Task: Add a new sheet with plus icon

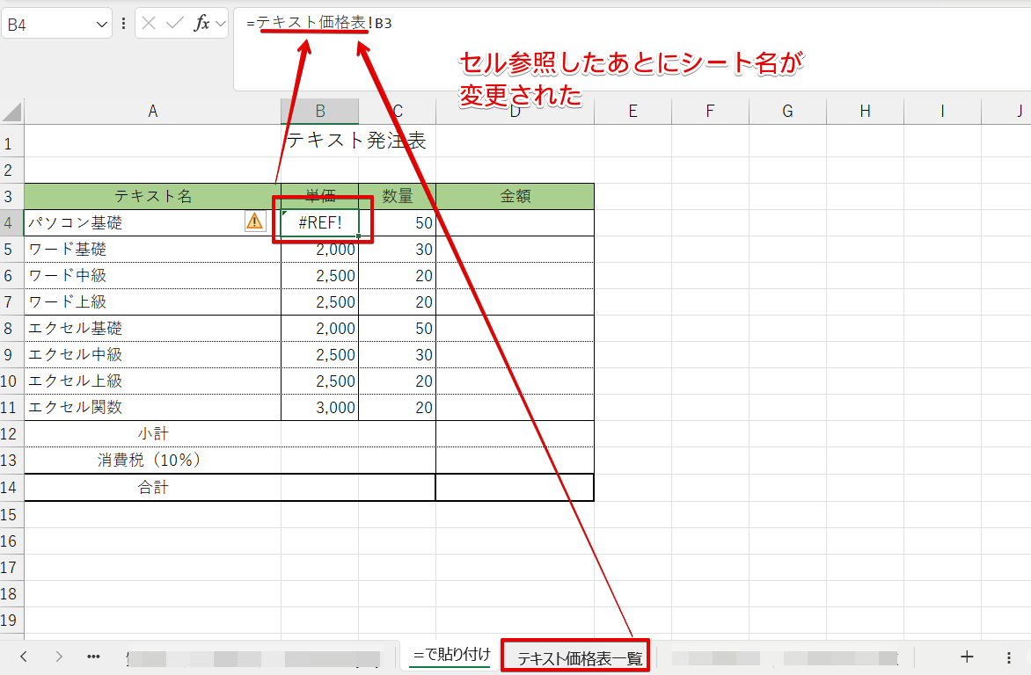Action: pos(967,656)
